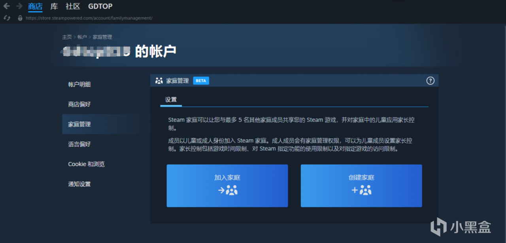Go back with the left arrow icon
Viewport: 506px width, 243px height.
6,6
